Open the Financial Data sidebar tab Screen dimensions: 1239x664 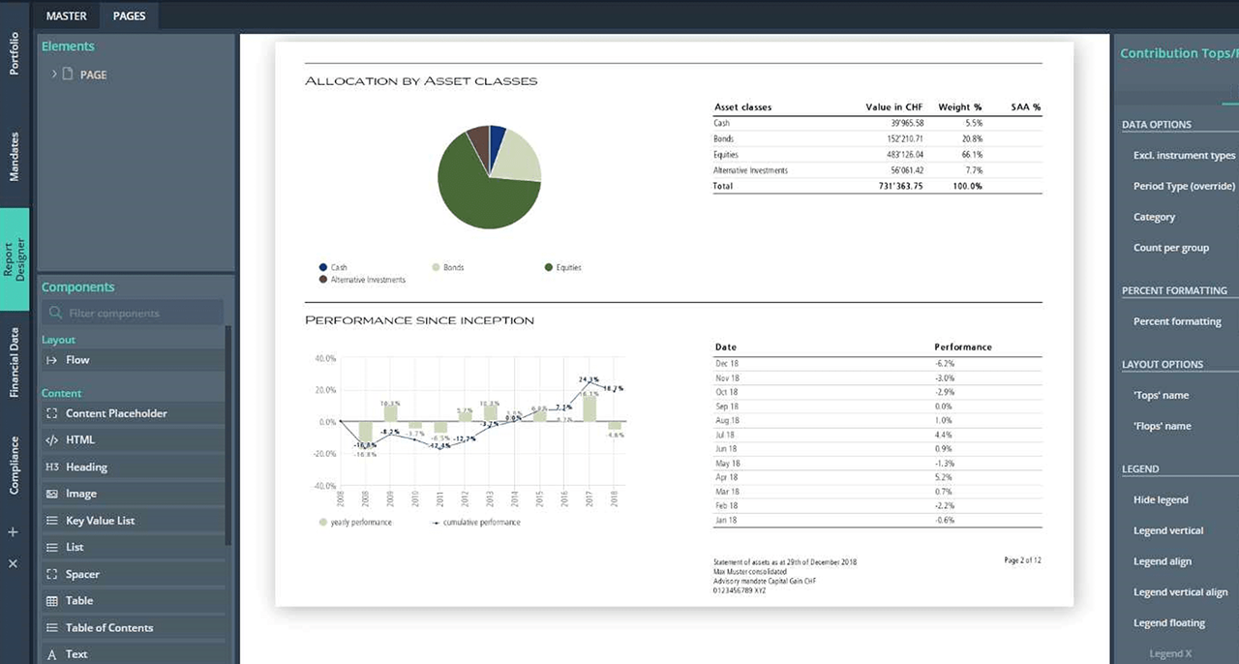(14, 363)
